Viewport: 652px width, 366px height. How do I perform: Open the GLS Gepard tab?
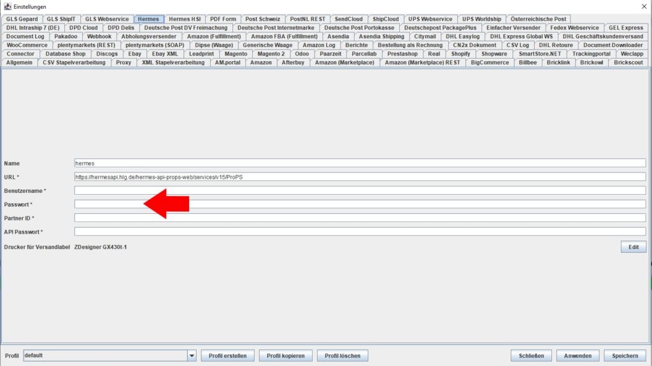coord(22,19)
